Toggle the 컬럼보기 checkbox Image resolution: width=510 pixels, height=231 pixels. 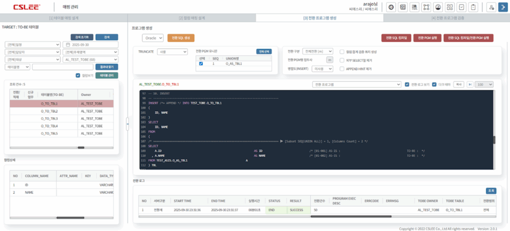pyautogui.click(x=78, y=76)
